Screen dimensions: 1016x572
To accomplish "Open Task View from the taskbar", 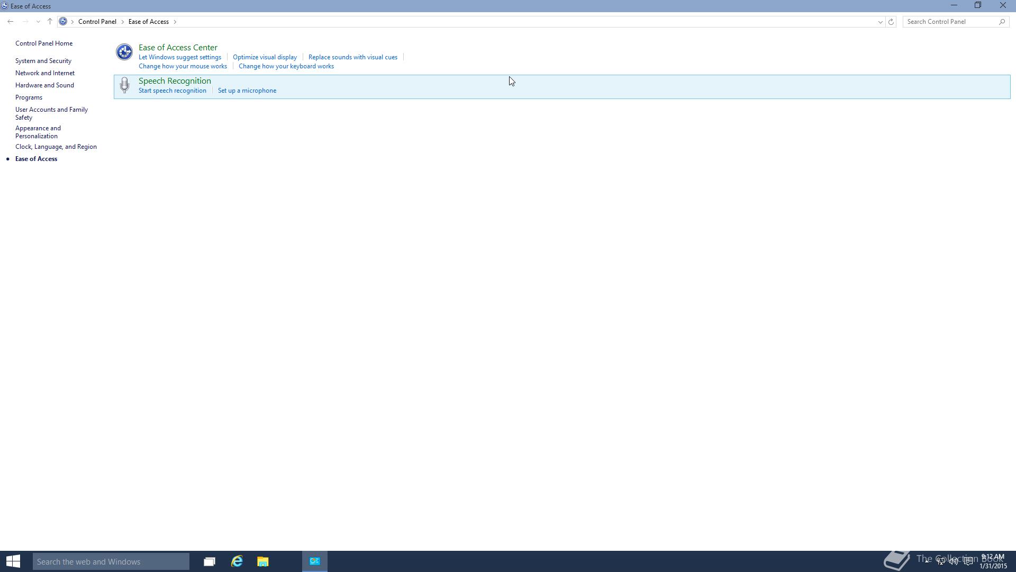I will point(210,561).
